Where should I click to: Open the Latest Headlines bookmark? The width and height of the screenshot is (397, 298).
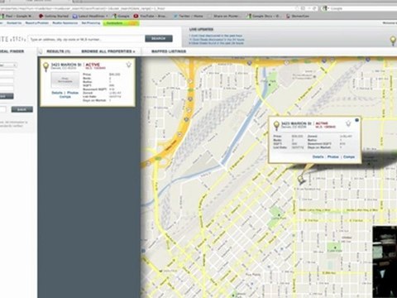click(x=90, y=17)
